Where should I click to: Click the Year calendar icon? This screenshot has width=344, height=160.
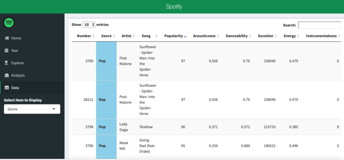click(7, 51)
